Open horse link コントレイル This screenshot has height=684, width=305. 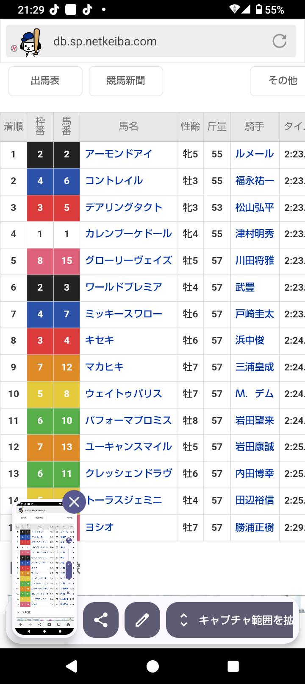tap(114, 180)
